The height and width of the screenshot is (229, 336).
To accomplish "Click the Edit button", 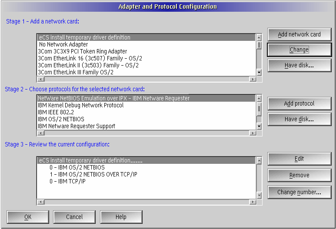I will 299,159.
